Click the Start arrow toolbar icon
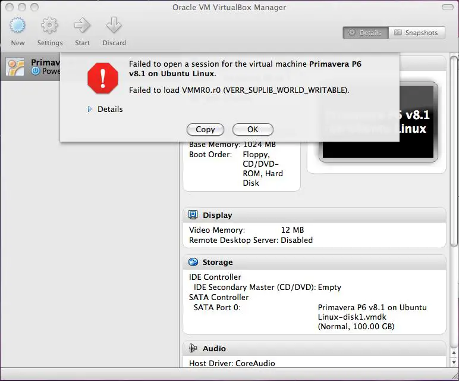This screenshot has width=459, height=381. coord(82,25)
